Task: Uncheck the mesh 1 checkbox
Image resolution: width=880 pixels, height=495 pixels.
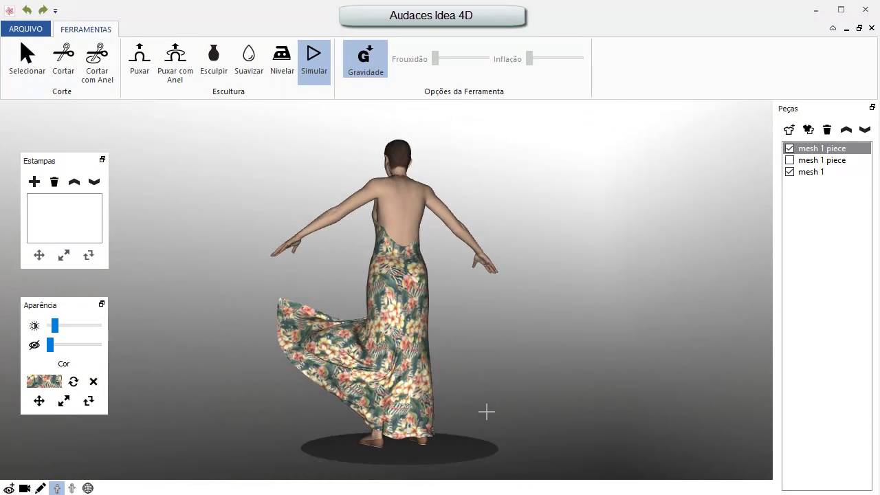Action: (789, 172)
